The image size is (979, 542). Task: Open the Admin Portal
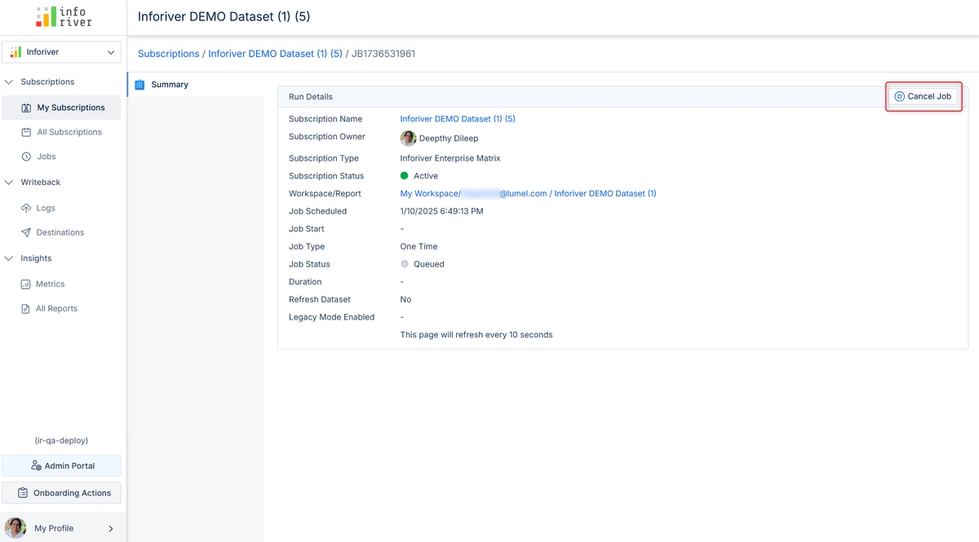(62, 466)
